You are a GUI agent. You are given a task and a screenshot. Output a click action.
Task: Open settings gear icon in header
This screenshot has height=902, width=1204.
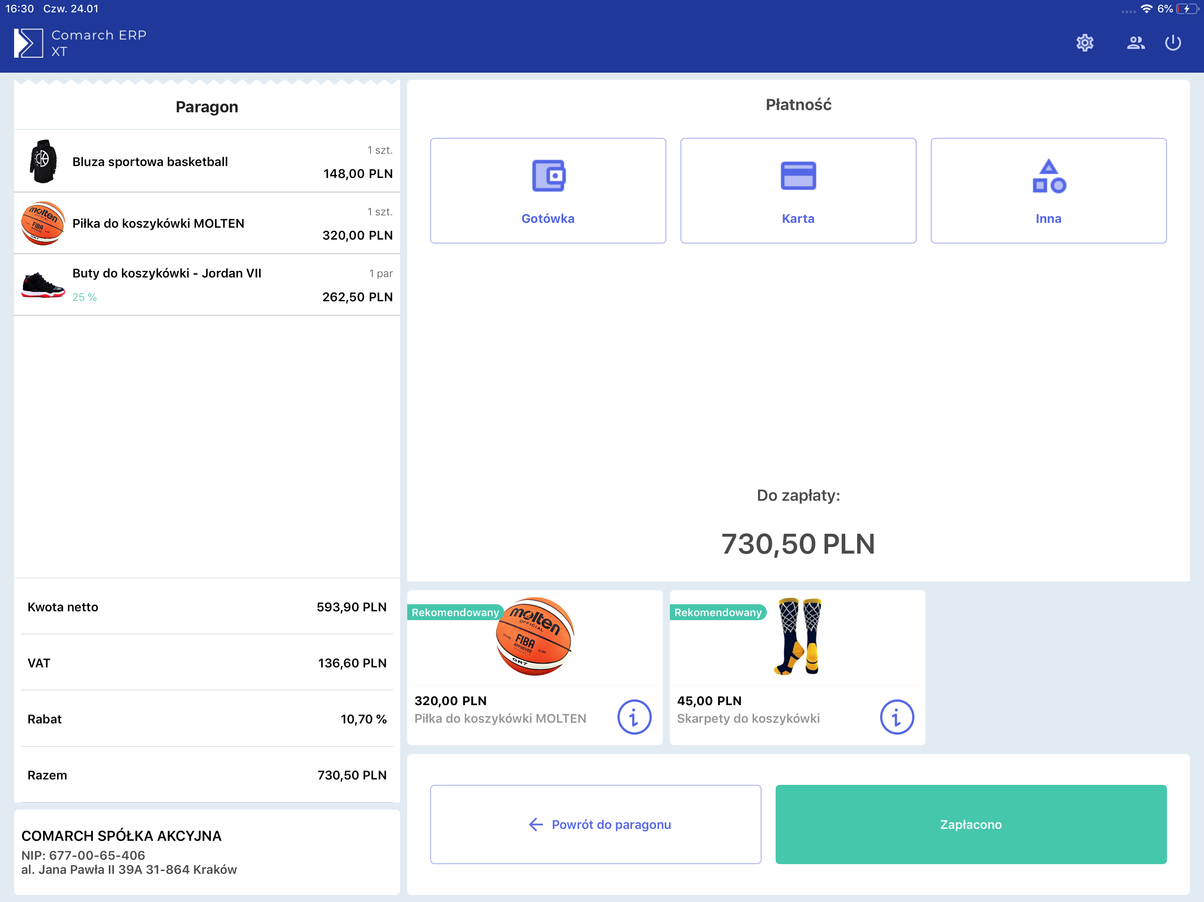coord(1084,43)
